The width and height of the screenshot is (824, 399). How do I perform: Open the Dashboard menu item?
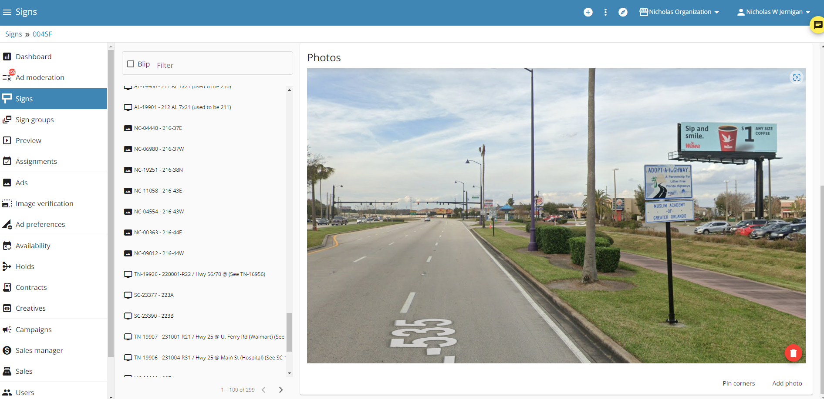(x=54, y=57)
